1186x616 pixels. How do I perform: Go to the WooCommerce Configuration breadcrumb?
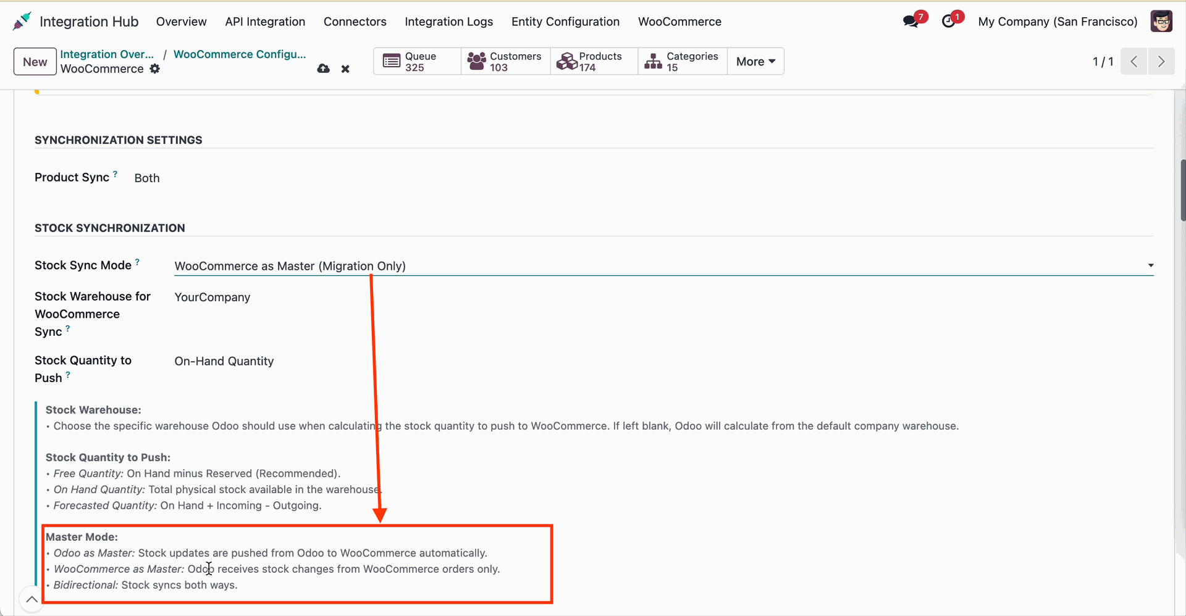point(240,54)
